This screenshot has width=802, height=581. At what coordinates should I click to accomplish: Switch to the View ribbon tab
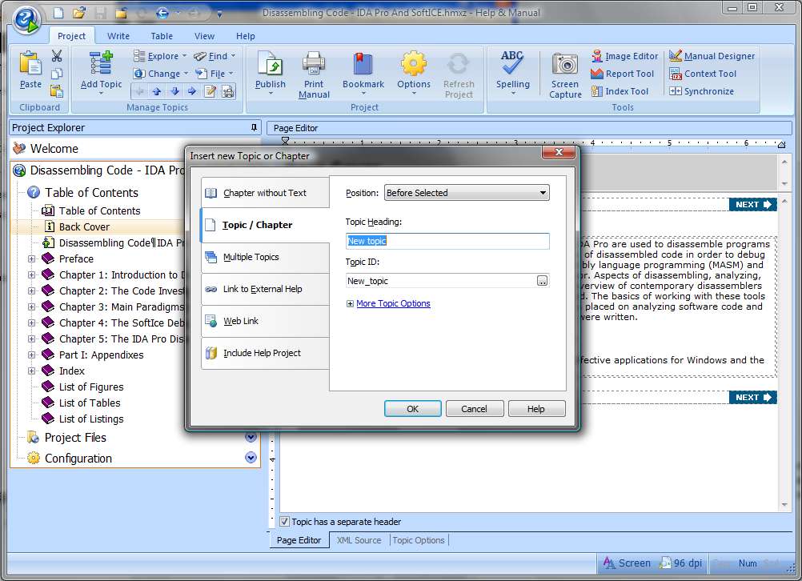tap(204, 36)
